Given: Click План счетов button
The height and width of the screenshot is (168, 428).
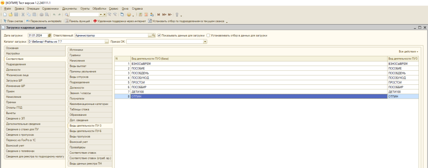Looking at the screenshot, I should pyautogui.click(x=13, y=20).
